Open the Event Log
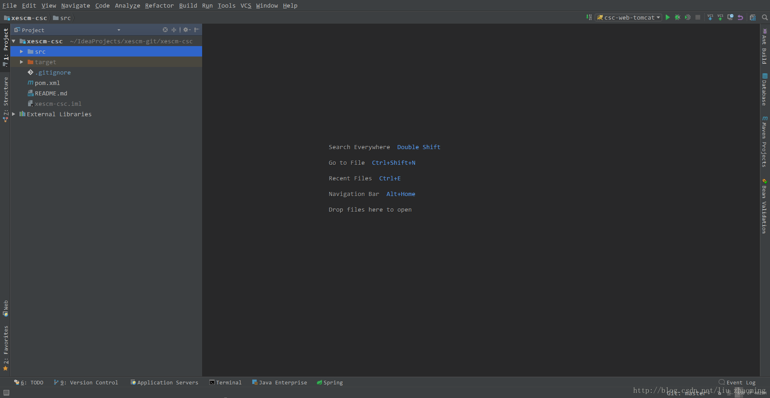This screenshot has width=770, height=398. (x=737, y=382)
